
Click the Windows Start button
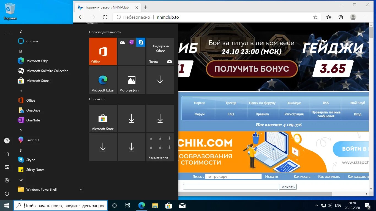pos(7,206)
